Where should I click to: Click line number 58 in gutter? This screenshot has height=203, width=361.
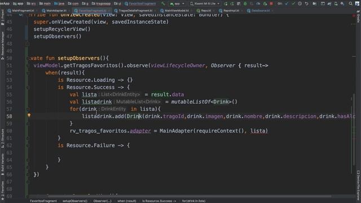tap(9, 116)
